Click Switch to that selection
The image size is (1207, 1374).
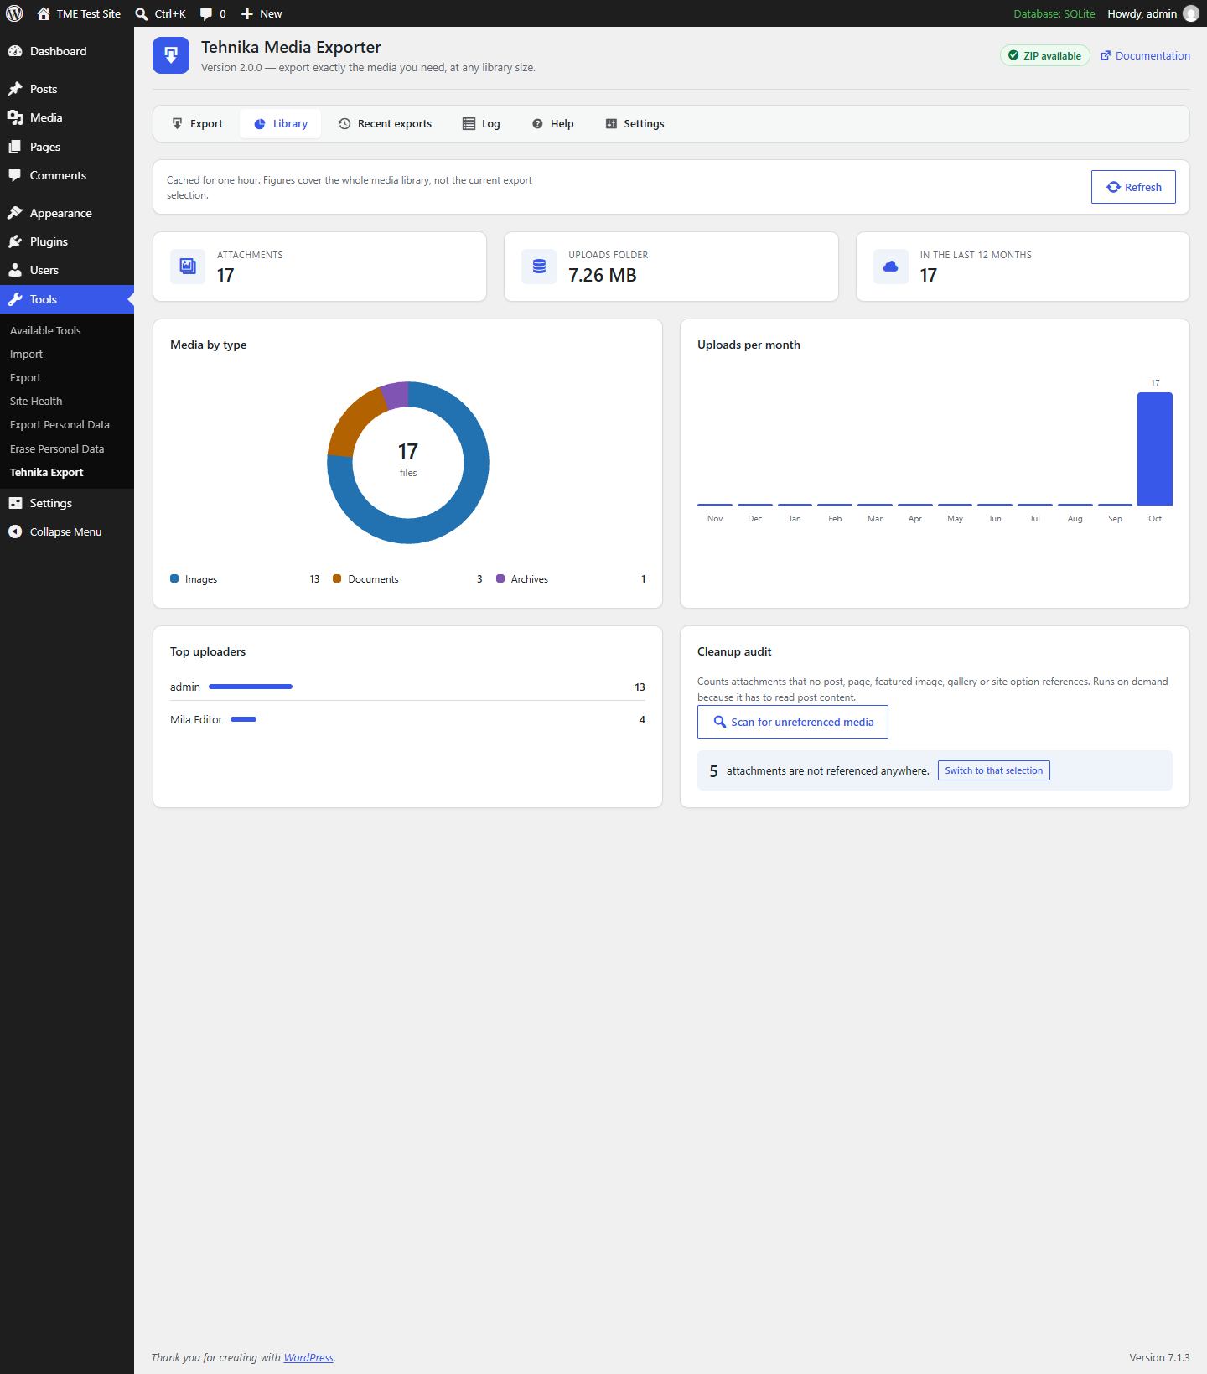pos(994,770)
